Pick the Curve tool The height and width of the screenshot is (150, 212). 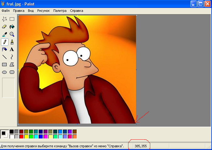(x=12, y=57)
